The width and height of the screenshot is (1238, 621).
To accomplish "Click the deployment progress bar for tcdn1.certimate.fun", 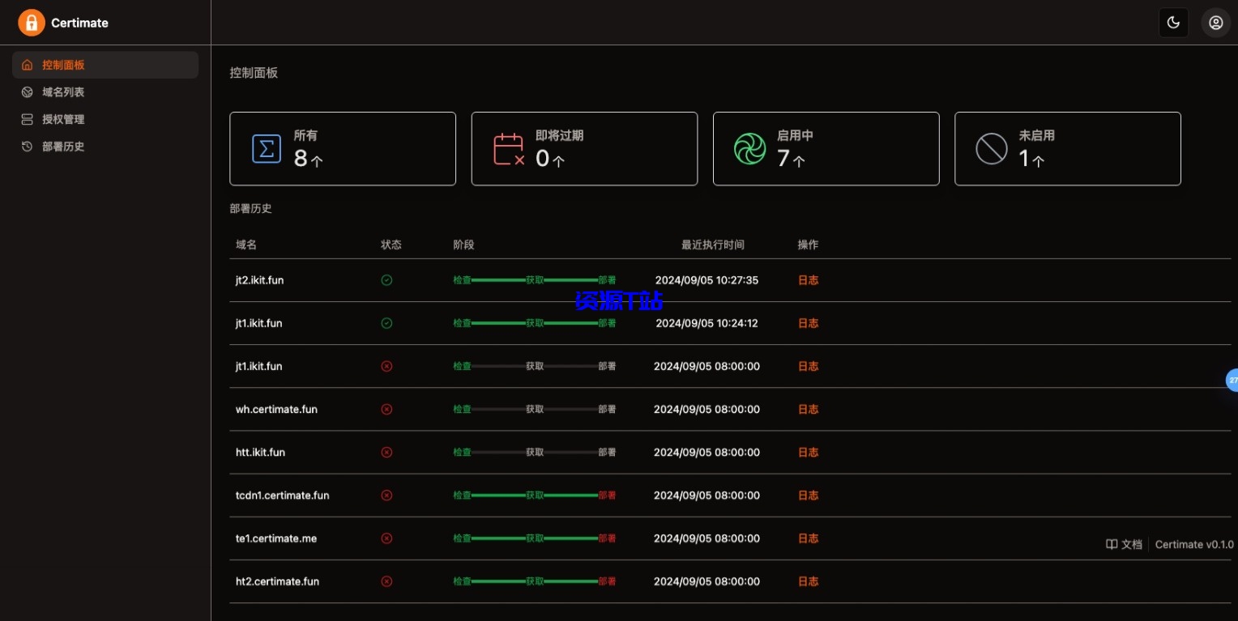I will click(x=535, y=495).
